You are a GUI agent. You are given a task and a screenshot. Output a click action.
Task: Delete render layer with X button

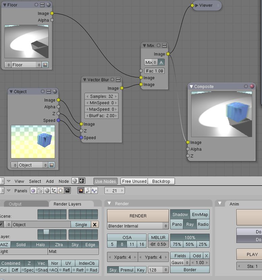95,224
